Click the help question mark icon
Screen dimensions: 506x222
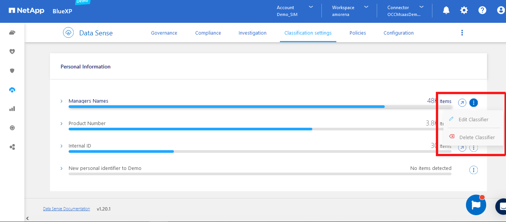482,11
